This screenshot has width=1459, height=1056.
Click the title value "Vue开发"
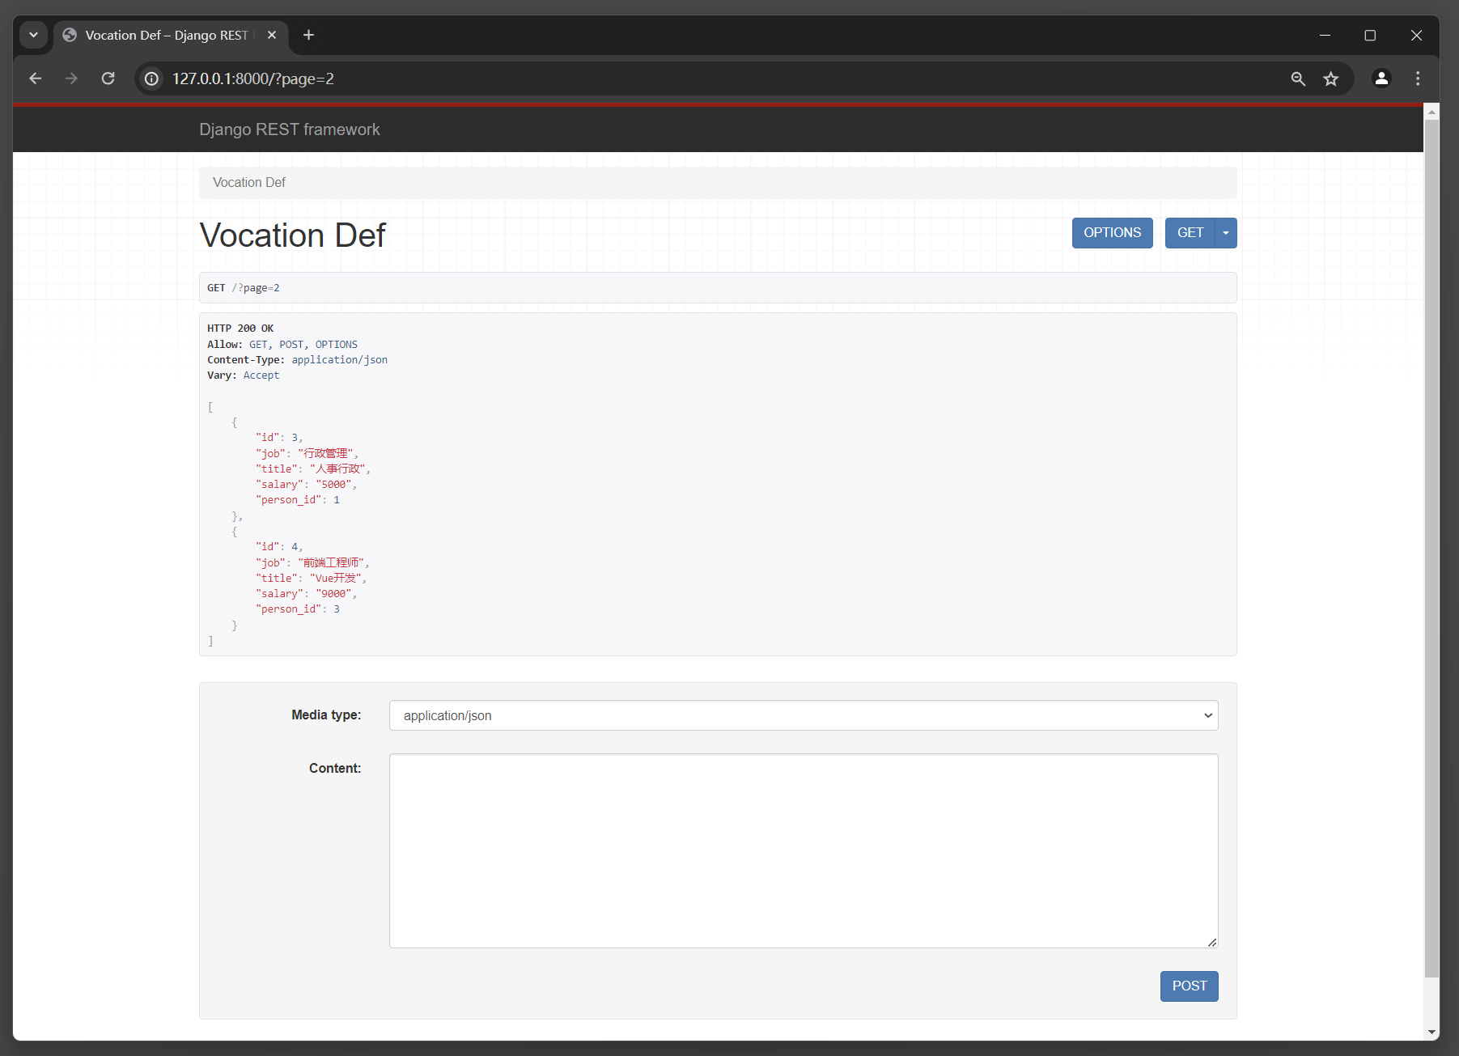tap(336, 579)
